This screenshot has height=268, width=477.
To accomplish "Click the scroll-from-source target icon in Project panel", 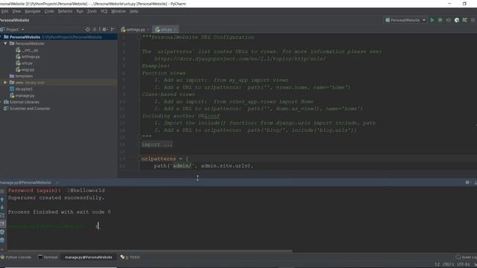I will (88, 30).
